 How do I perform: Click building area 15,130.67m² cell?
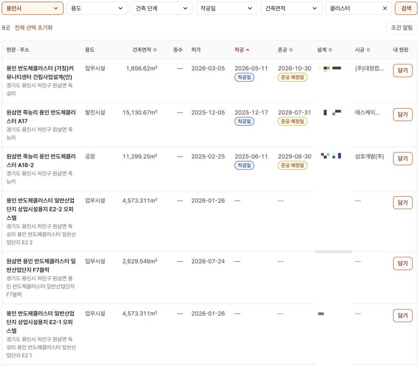tap(140, 113)
